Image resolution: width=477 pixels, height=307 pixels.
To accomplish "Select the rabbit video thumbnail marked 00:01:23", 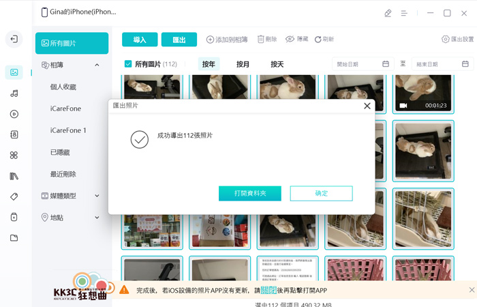I will pyautogui.click(x=423, y=93).
